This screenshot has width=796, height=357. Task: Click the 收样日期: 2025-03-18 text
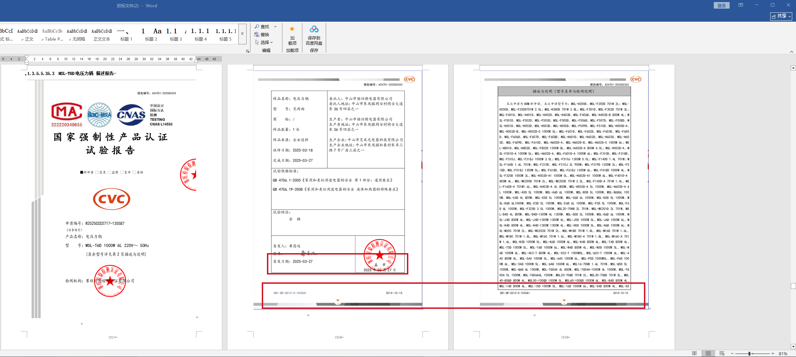[293, 150]
